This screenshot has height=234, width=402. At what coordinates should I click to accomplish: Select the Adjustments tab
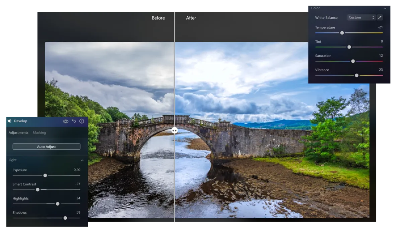tap(18, 133)
